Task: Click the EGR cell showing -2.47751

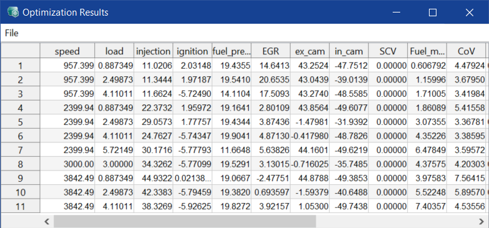Action: click(x=271, y=178)
